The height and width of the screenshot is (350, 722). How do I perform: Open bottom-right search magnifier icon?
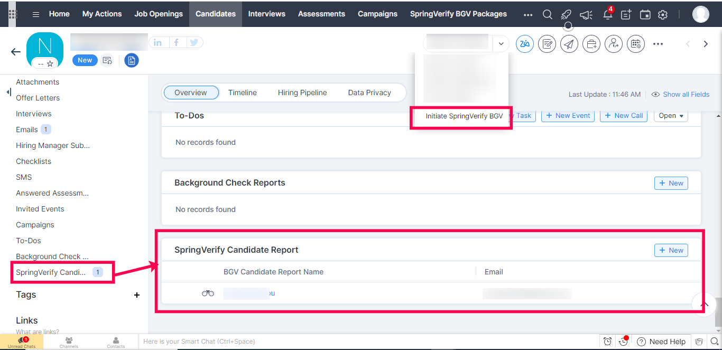(715, 342)
